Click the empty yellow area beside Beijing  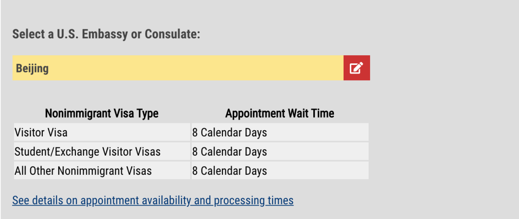pyautogui.click(x=202, y=68)
